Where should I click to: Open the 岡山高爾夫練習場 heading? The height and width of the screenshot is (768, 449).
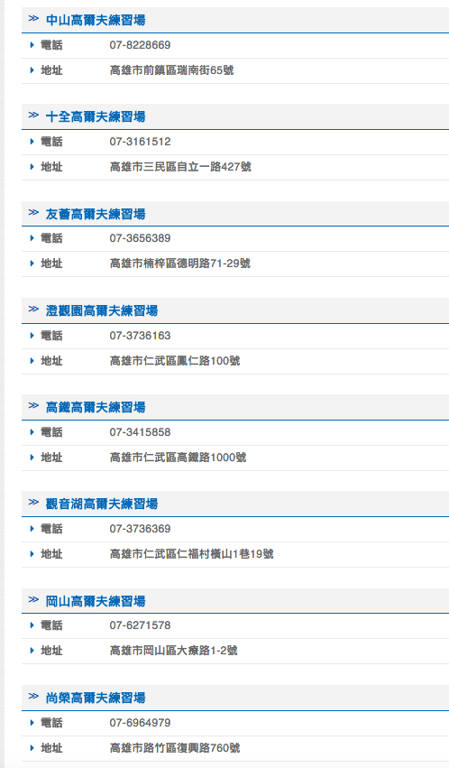[96, 601]
